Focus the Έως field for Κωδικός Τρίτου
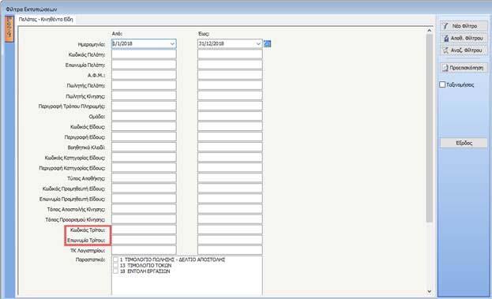492x299 pixels. (230, 230)
